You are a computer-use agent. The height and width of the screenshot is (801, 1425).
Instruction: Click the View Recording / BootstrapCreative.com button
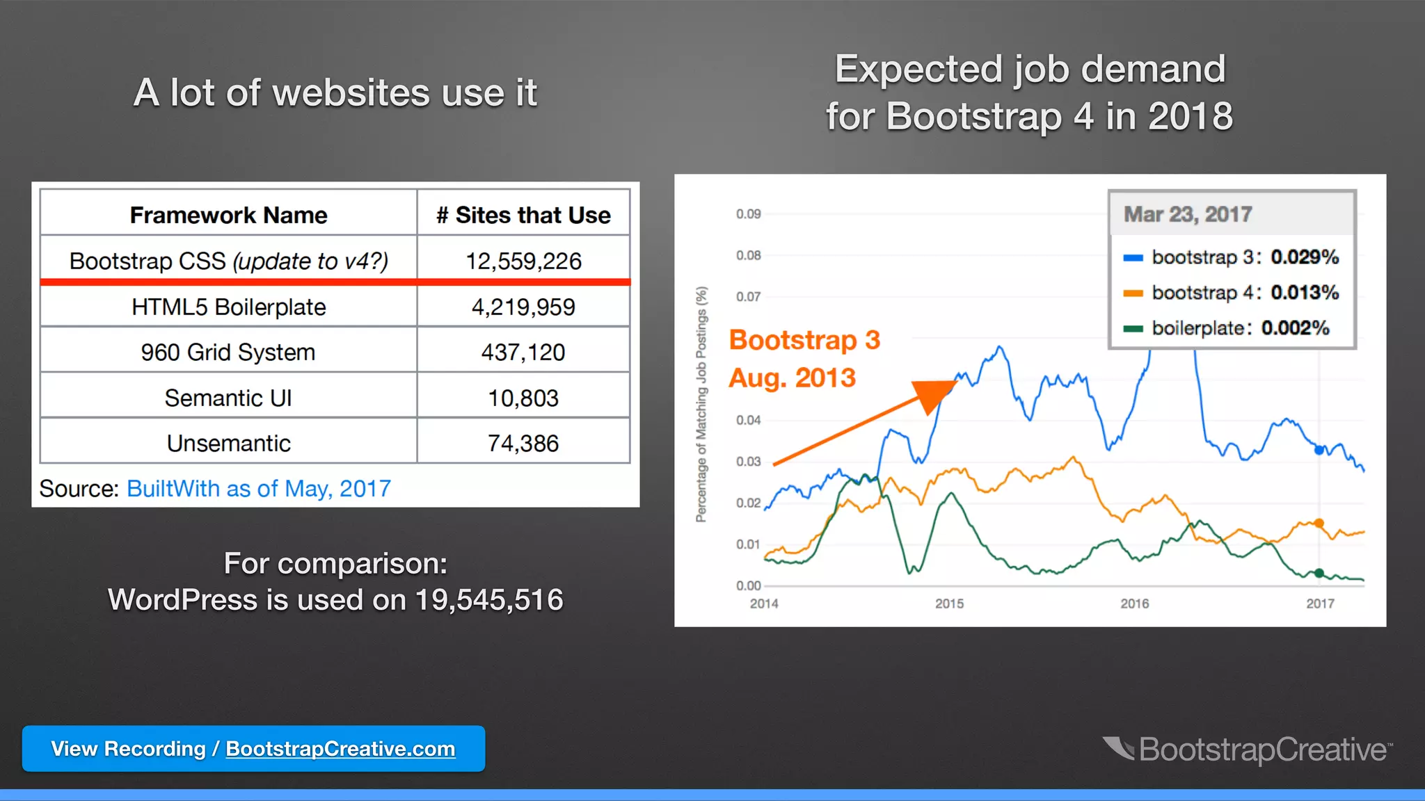click(253, 749)
